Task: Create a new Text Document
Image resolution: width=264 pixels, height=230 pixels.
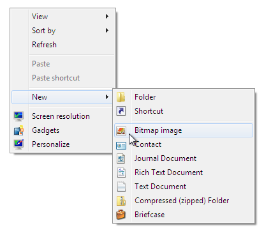Action: (184, 187)
